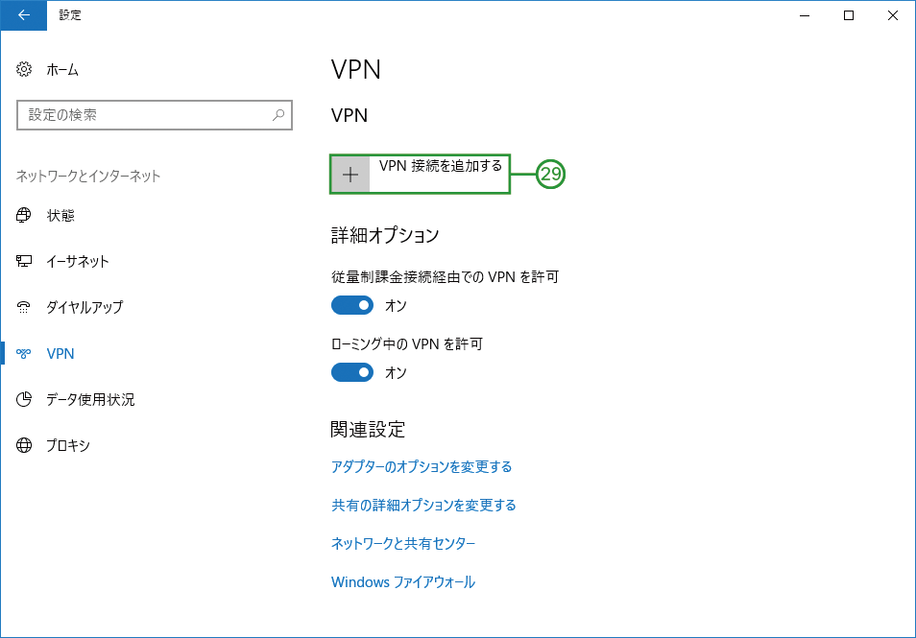This screenshot has height=638, width=916.
Task: Open the プロキシ settings page
Action: pos(68,445)
